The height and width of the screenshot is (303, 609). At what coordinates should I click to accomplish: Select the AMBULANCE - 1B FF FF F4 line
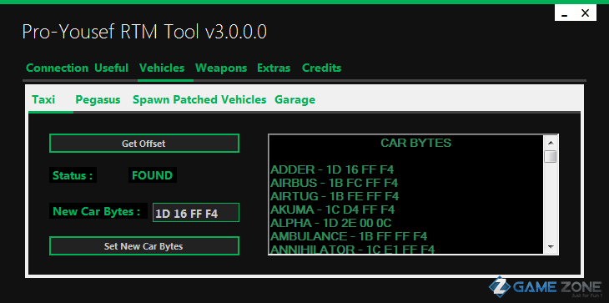tap(349, 236)
